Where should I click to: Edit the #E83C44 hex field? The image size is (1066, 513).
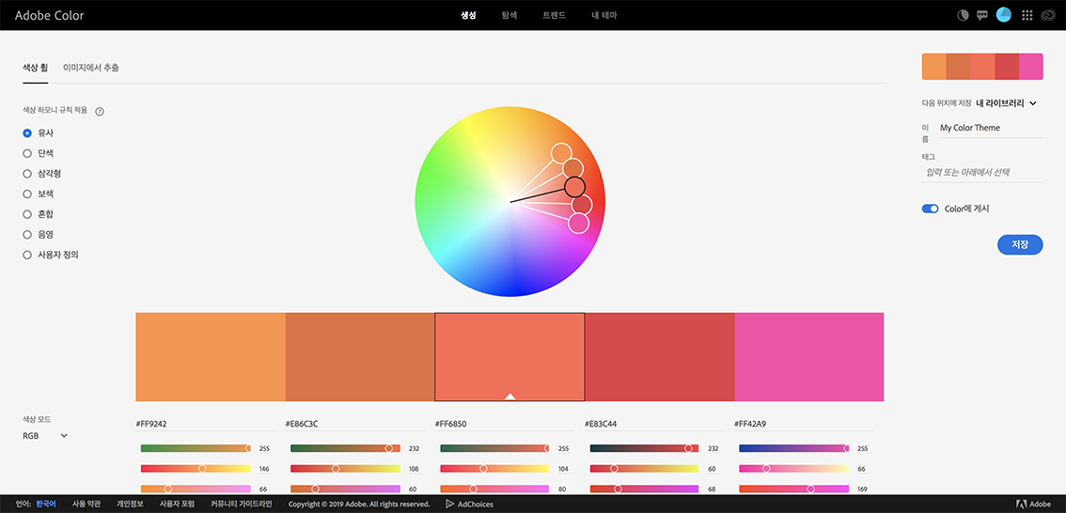[x=654, y=425]
